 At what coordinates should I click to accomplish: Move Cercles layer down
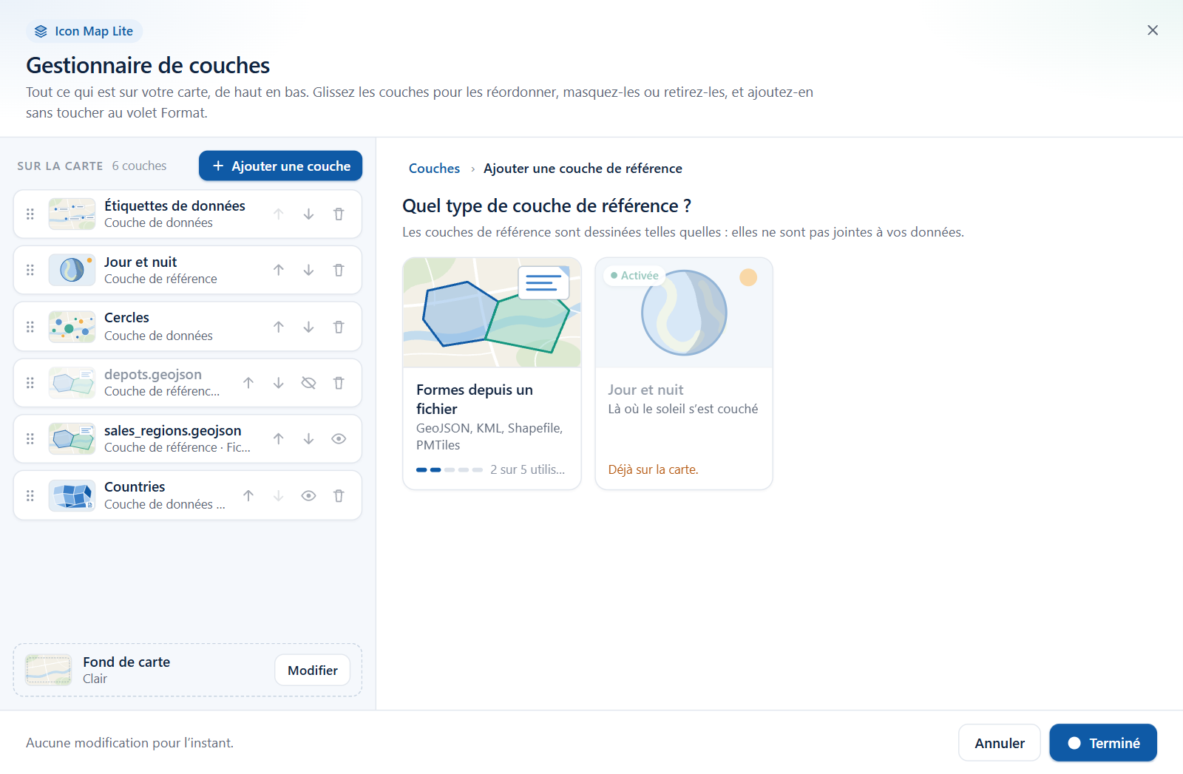tap(308, 327)
